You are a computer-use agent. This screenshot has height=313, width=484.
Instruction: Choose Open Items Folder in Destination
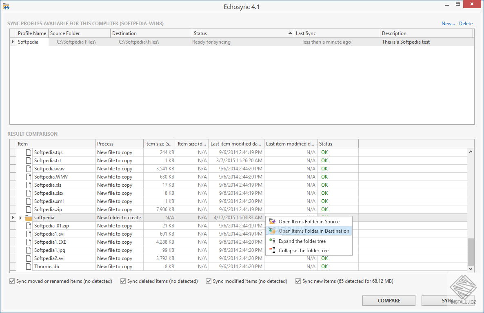point(309,231)
